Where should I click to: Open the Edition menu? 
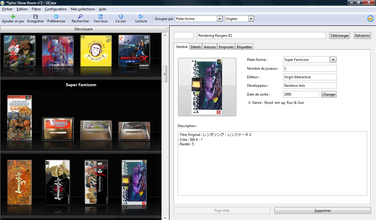[x=22, y=9]
